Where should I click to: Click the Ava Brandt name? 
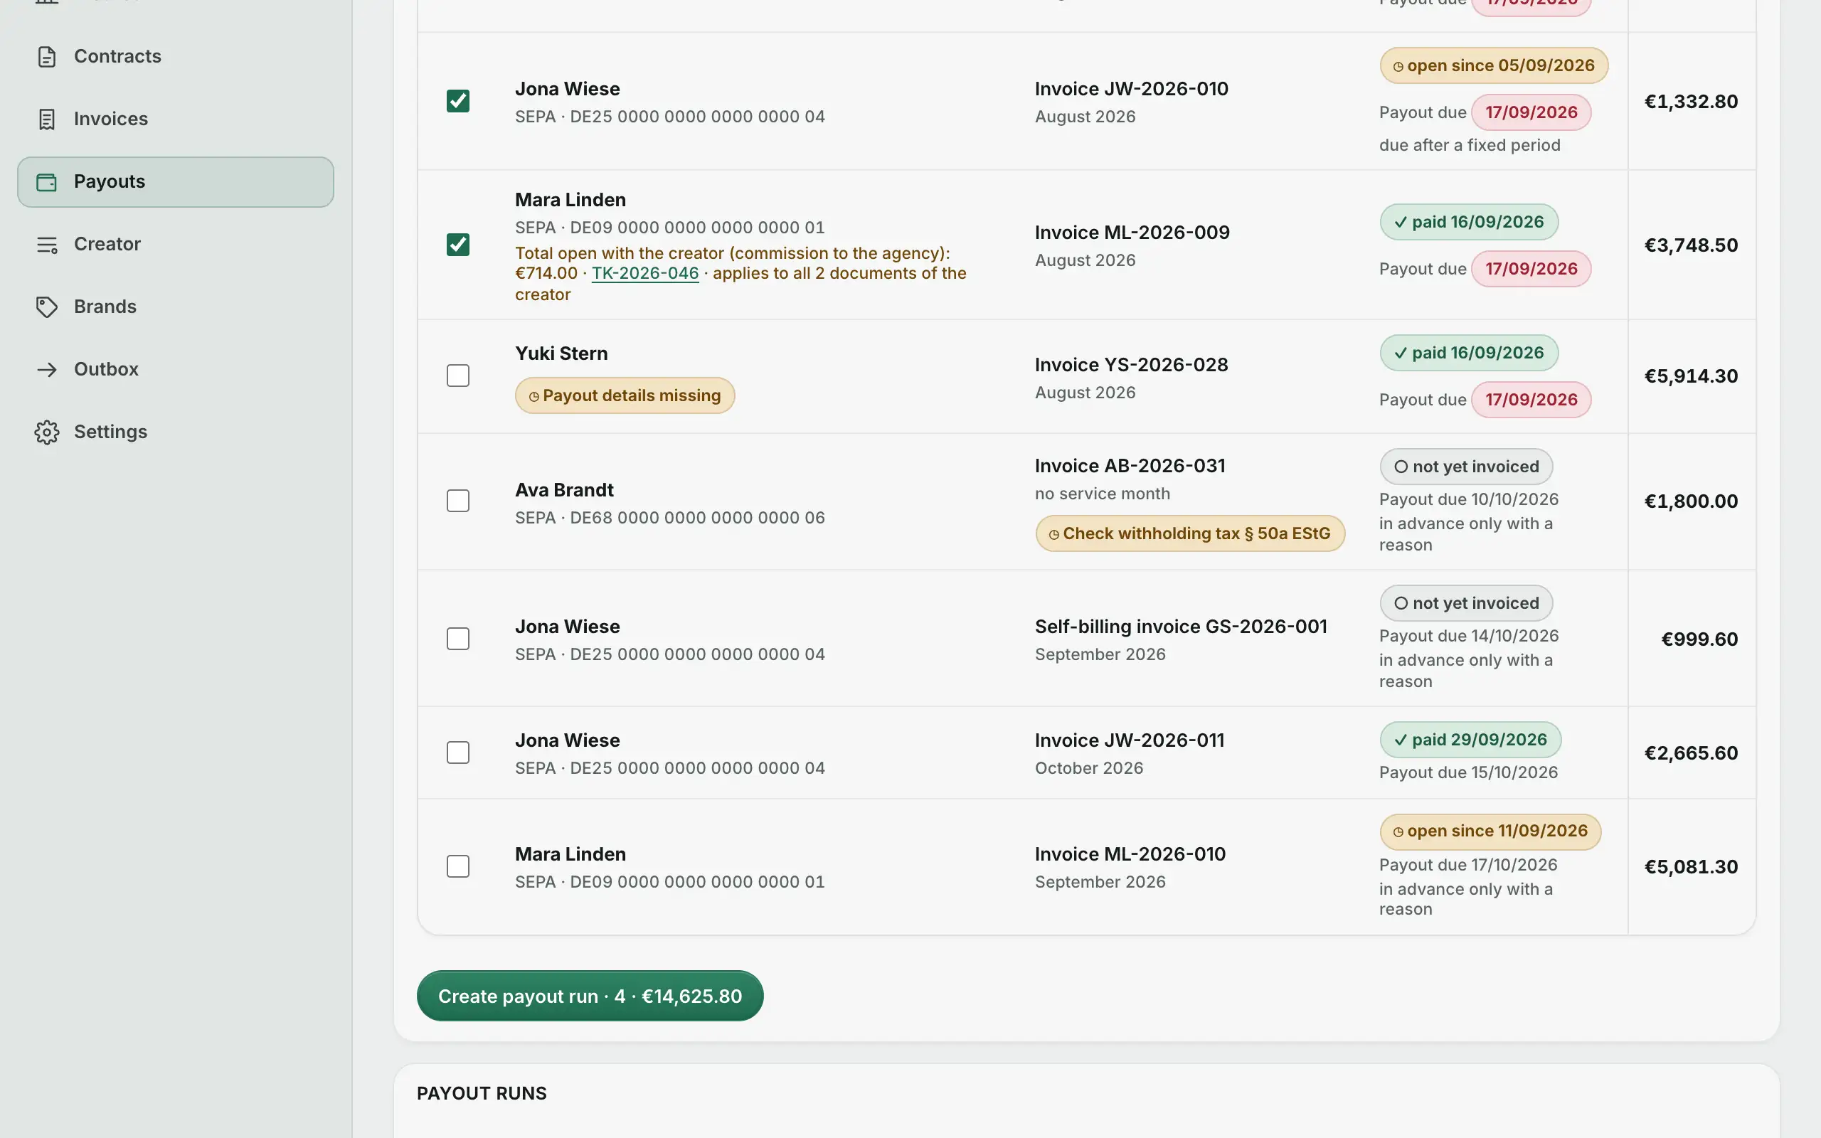click(x=563, y=491)
